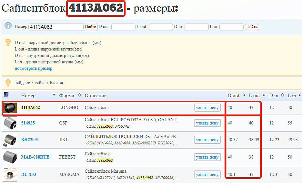Click description Сайлентблок Masuma
This screenshot has width=302, height=183.
[x=106, y=171]
